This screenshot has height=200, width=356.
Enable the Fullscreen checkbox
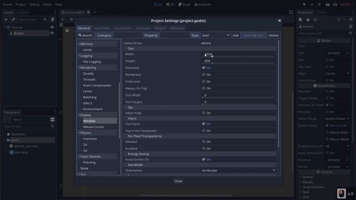(204, 81)
